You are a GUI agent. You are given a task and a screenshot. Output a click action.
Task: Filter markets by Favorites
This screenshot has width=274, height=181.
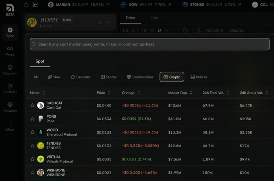(81, 77)
